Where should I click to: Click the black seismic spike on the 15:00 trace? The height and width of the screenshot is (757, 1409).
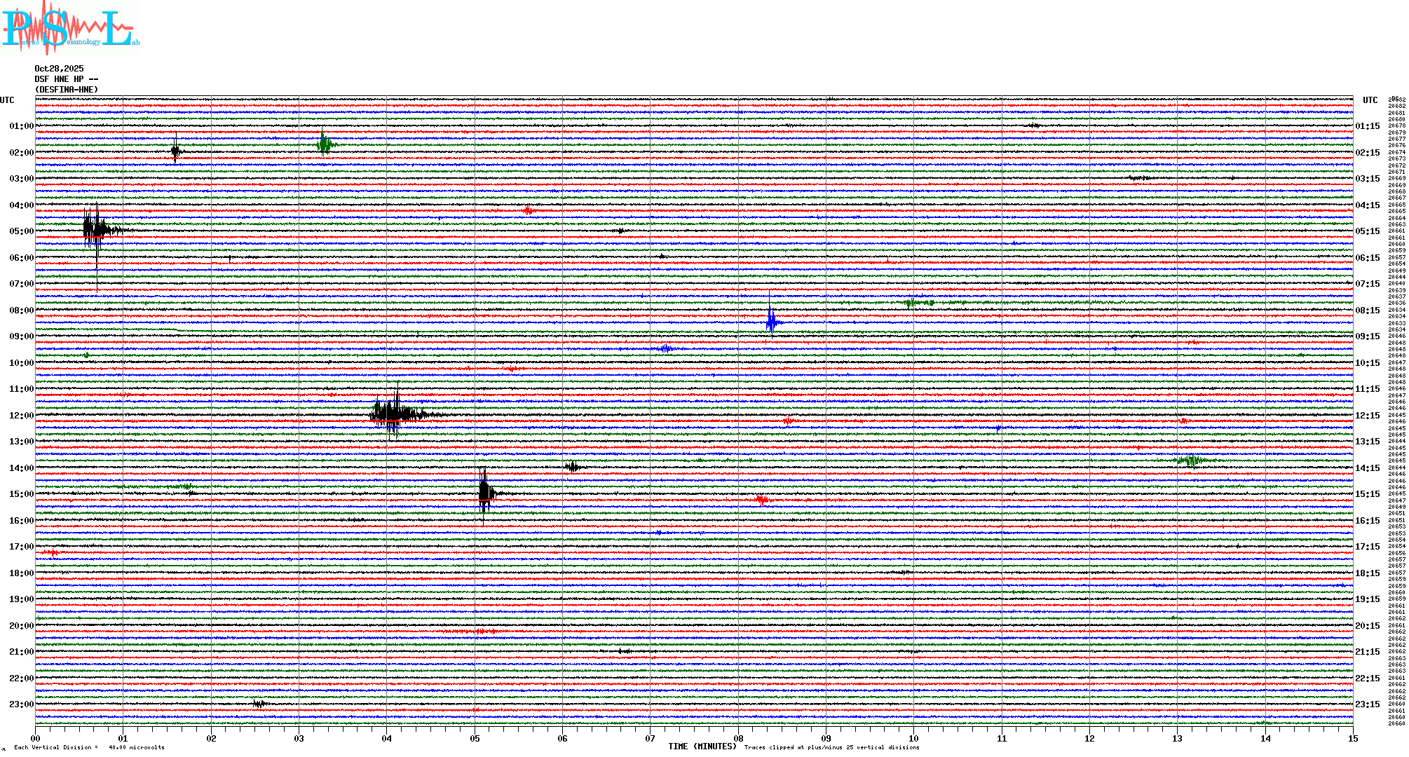point(485,493)
